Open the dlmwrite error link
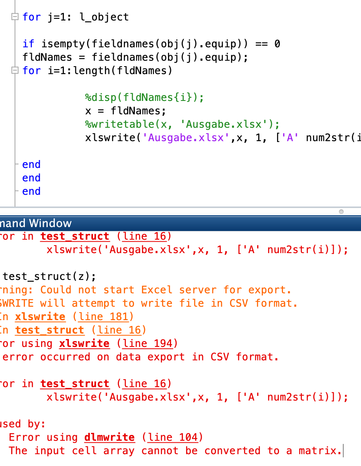This screenshot has height=466, width=361. point(109,437)
